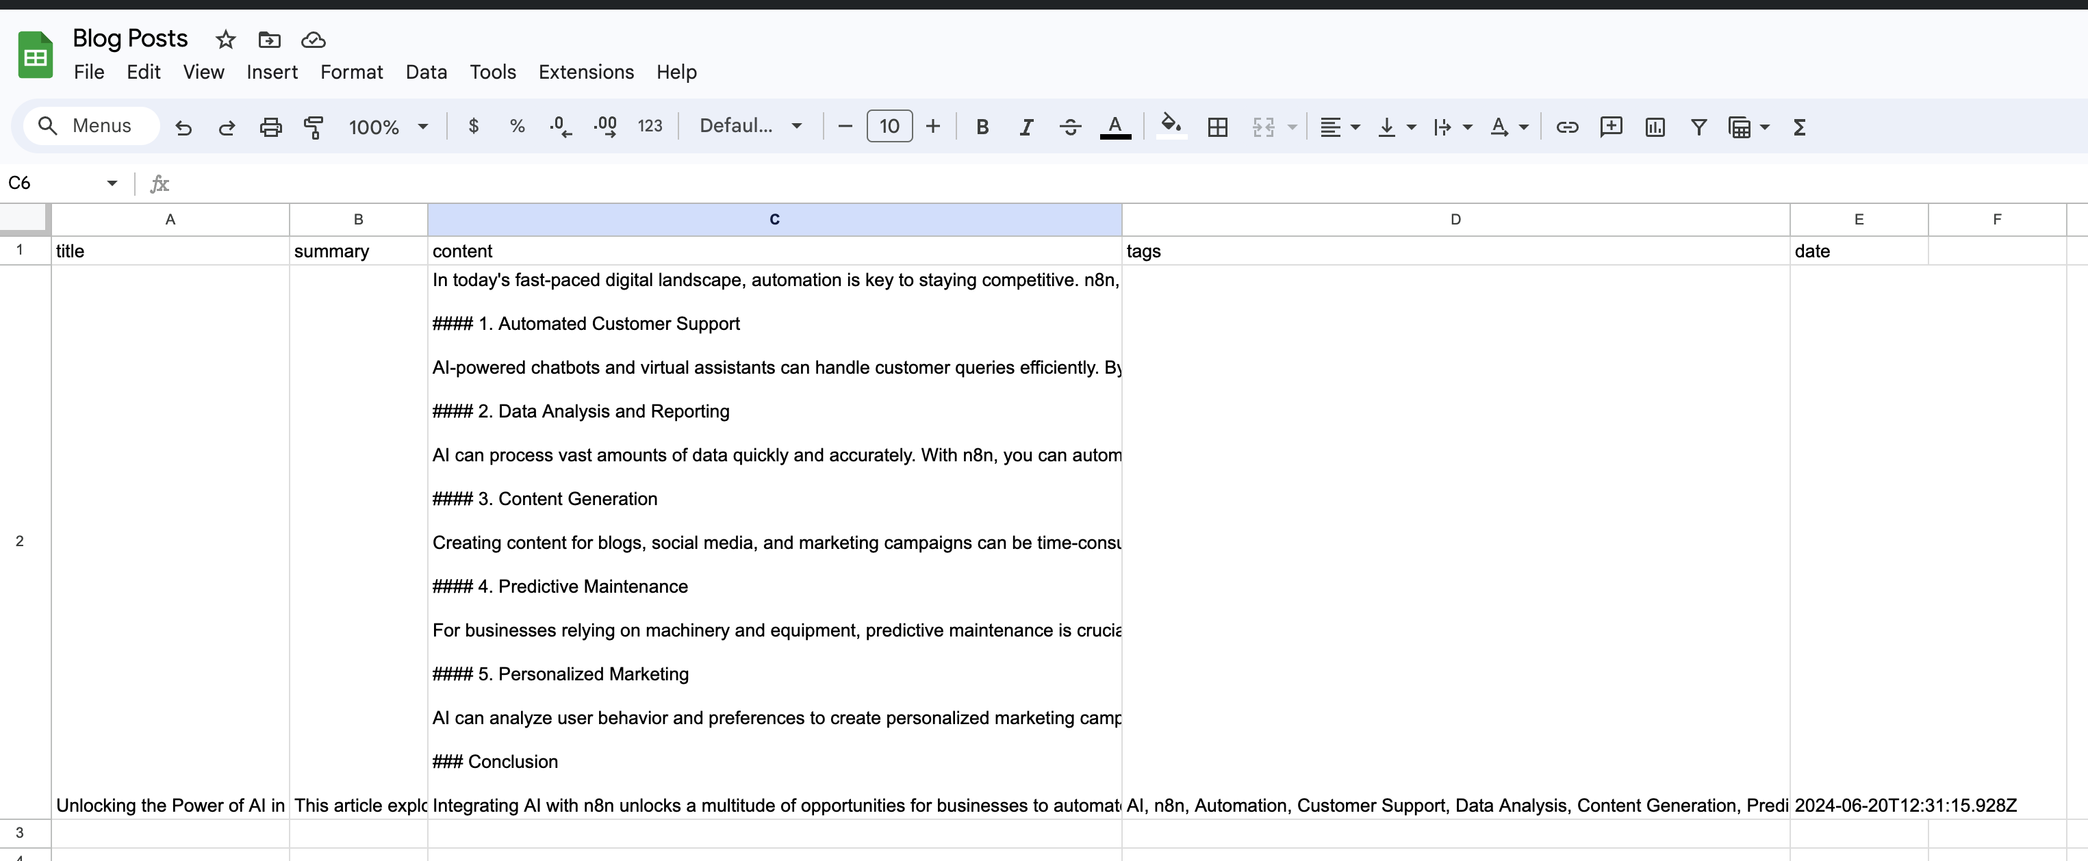Screen dimensions: 2088x861
Task: Click the font size field showing 10
Action: click(889, 126)
